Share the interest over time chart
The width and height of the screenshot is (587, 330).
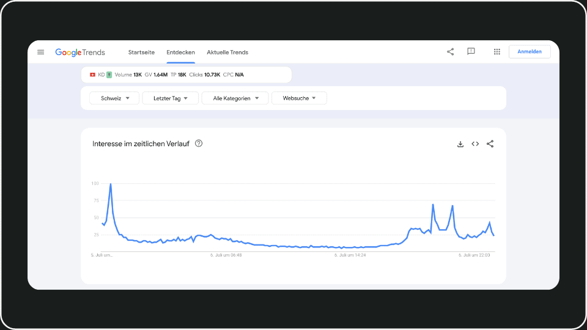pyautogui.click(x=490, y=144)
